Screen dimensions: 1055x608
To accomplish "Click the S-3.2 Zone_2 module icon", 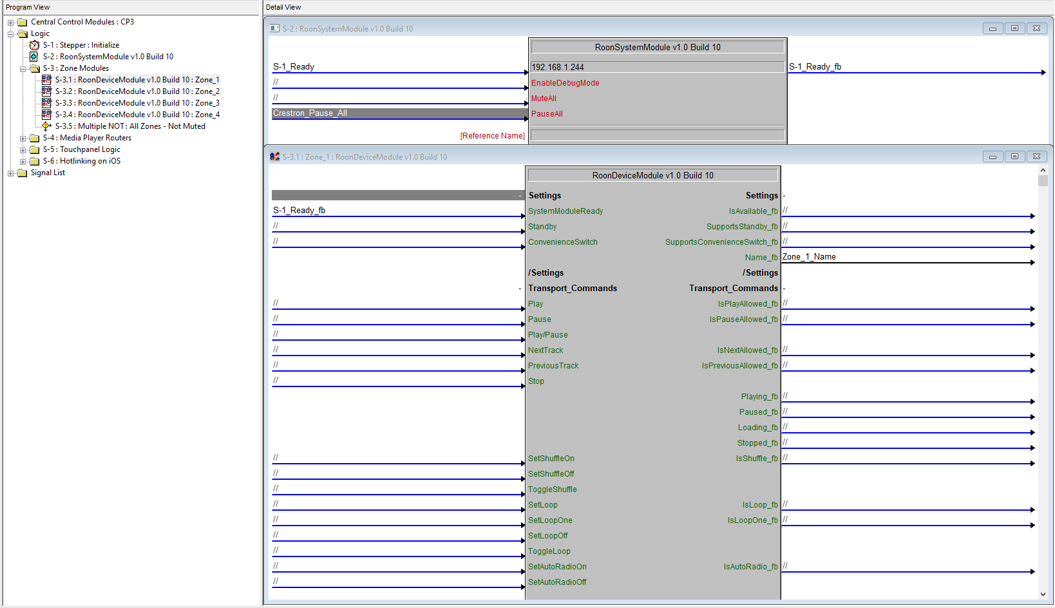I will (x=46, y=91).
